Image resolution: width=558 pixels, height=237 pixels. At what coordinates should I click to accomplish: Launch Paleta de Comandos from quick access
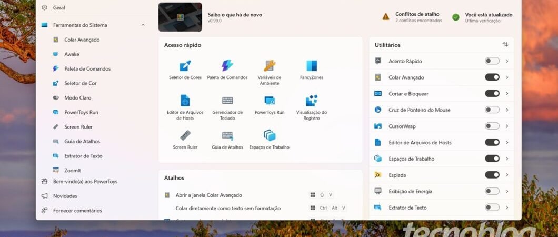pyautogui.click(x=227, y=66)
